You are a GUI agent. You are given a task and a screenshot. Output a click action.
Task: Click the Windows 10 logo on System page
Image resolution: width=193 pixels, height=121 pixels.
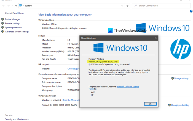tap(162, 28)
